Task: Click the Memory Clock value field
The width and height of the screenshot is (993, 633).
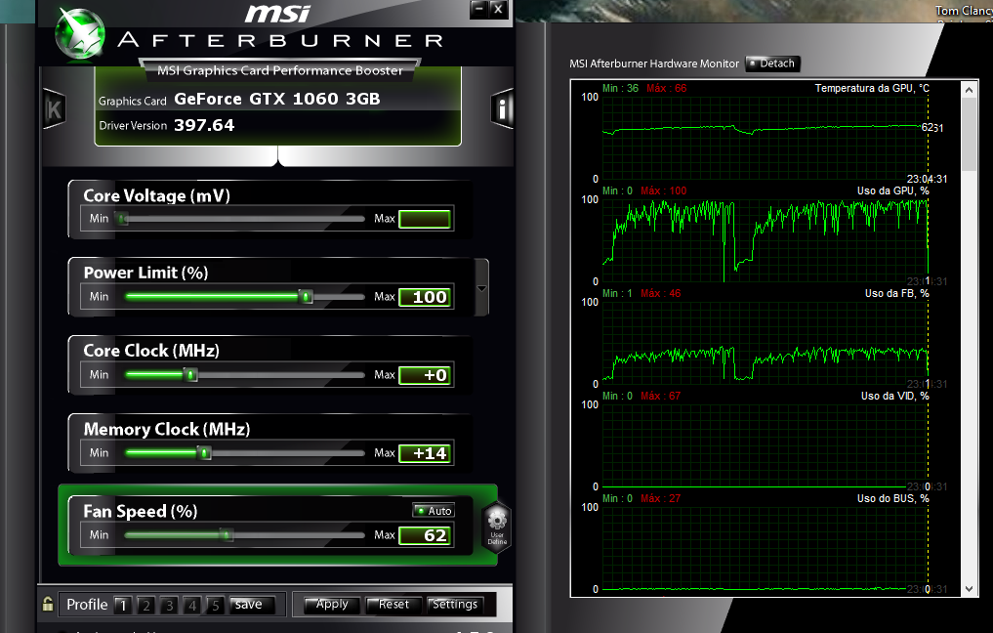Action: (x=425, y=453)
